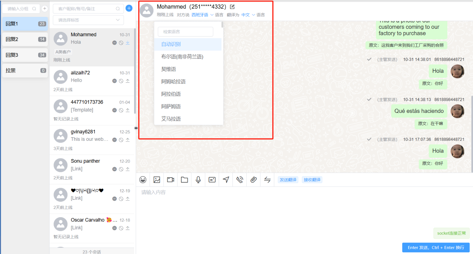This screenshot has height=254, width=473.
Task: Click the edit pencil icon next to Mohammed
Action: pyautogui.click(x=232, y=7)
